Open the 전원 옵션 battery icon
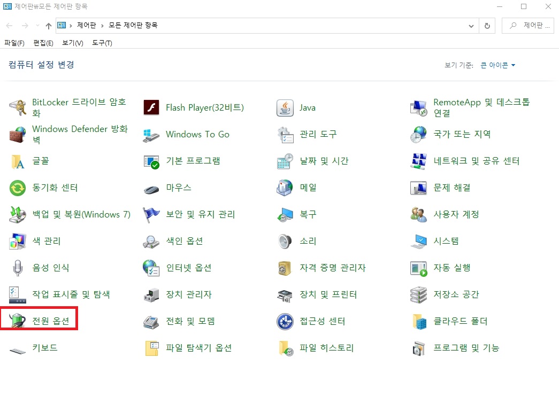Image resolution: width=559 pixels, height=420 pixels. click(x=18, y=320)
